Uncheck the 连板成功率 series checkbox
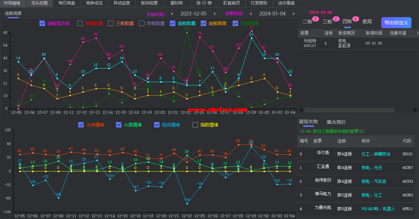This screenshot has width=419, height=219. (42, 23)
